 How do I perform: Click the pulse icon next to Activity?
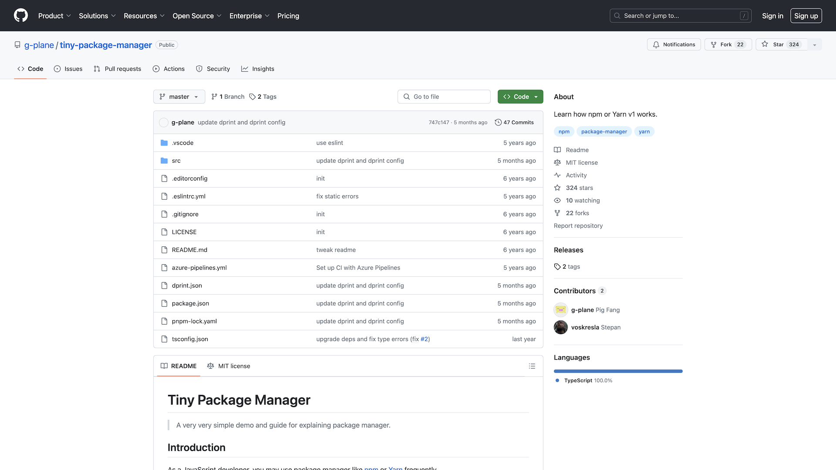coord(557,175)
